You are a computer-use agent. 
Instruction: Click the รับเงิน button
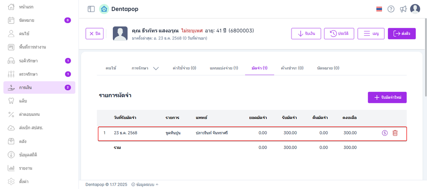pos(306,34)
